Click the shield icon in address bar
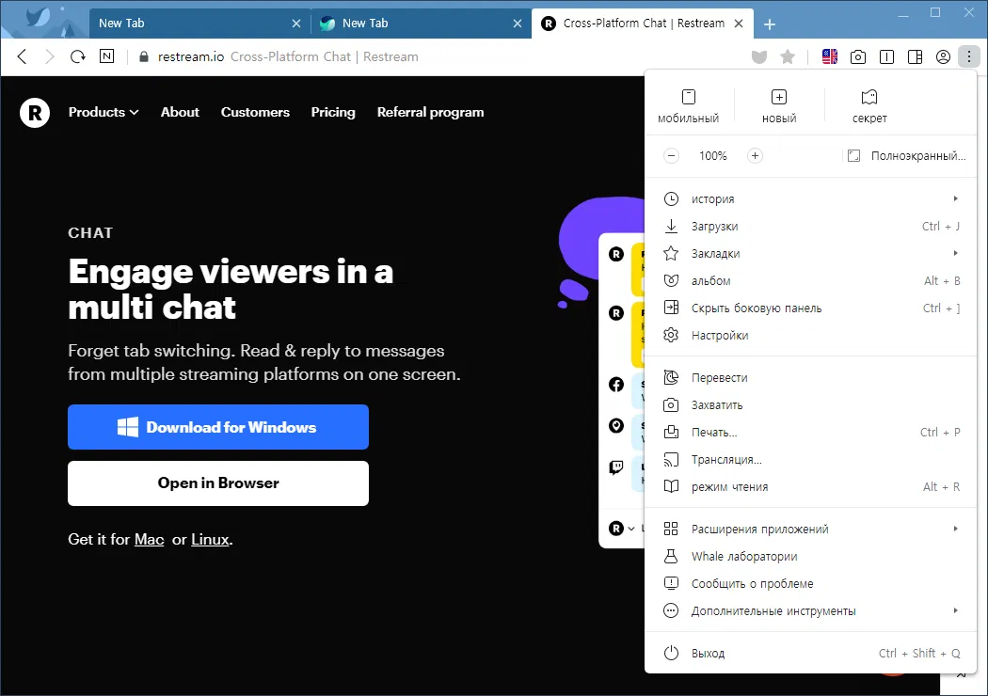This screenshot has height=696, width=988. (x=759, y=57)
